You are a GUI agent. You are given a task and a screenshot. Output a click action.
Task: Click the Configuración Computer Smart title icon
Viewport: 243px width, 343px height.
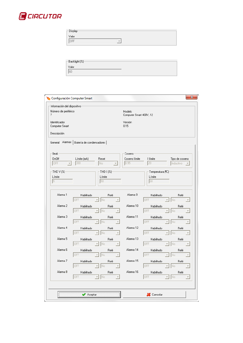coord(48,98)
